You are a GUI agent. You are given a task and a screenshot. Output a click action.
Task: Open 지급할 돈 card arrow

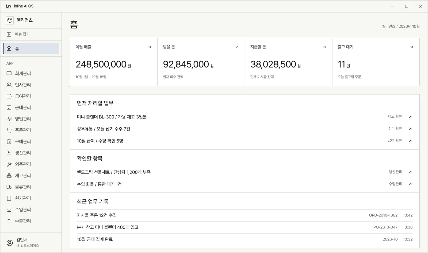pyautogui.click(x=324, y=47)
